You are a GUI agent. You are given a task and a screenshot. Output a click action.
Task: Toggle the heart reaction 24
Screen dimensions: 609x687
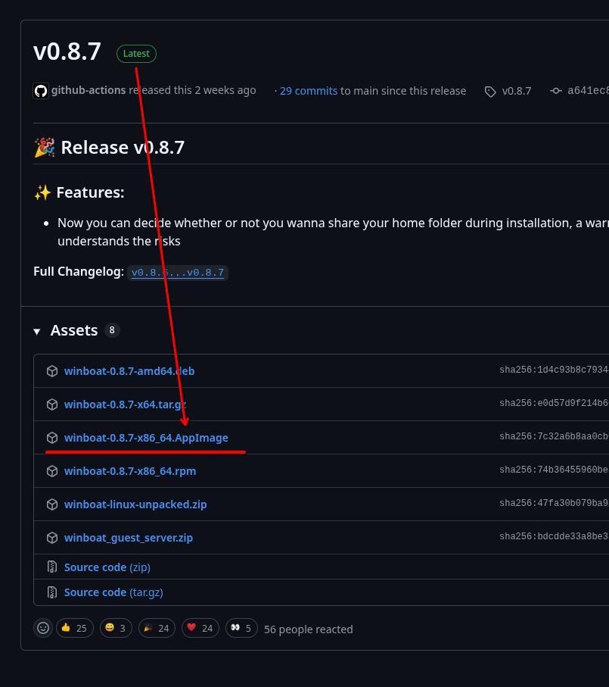point(200,628)
